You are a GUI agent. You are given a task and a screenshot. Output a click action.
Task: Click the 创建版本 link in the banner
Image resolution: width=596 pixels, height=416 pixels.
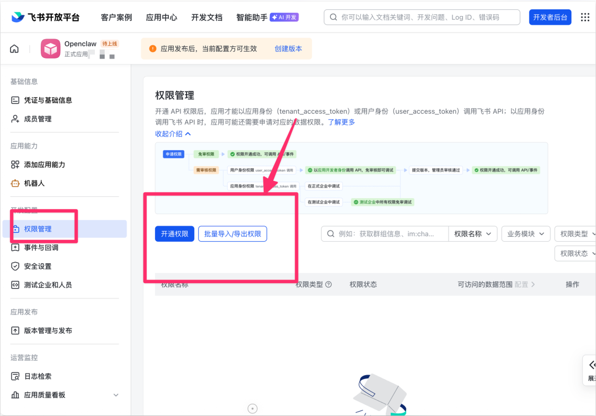(x=289, y=48)
